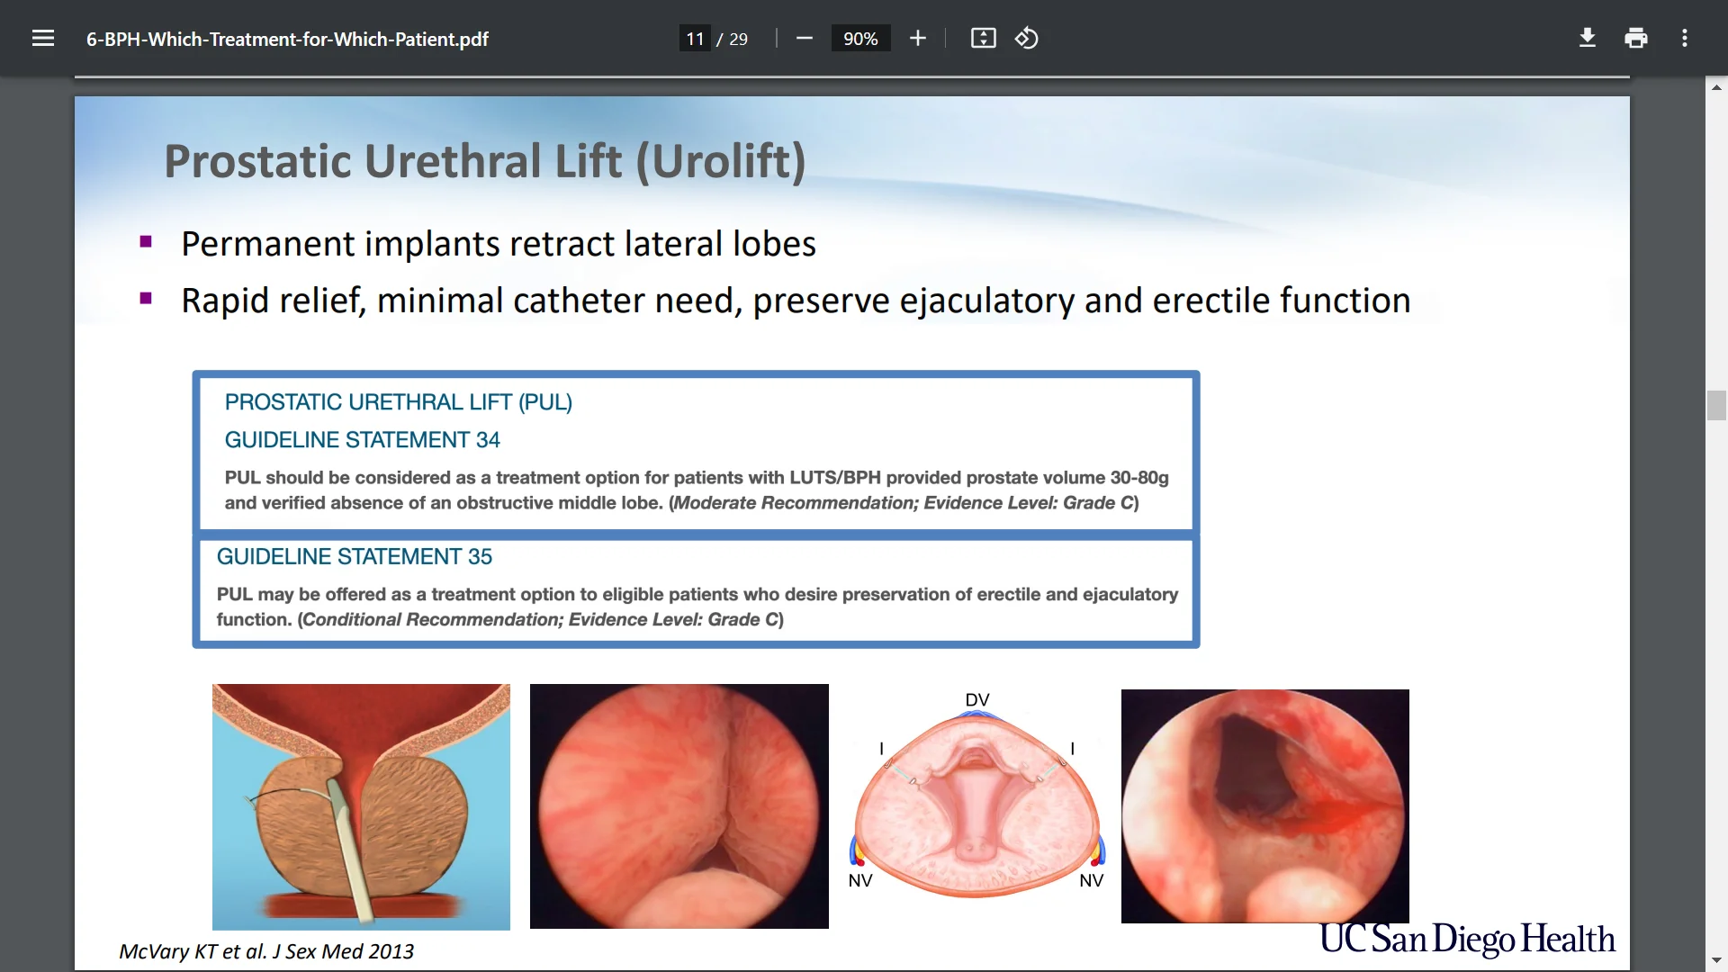Click the citation McVary KT et al. J Sex Med 2013

tap(266, 951)
